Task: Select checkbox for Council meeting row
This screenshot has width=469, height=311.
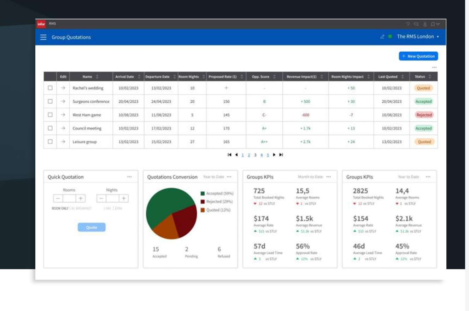Action: 50,128
